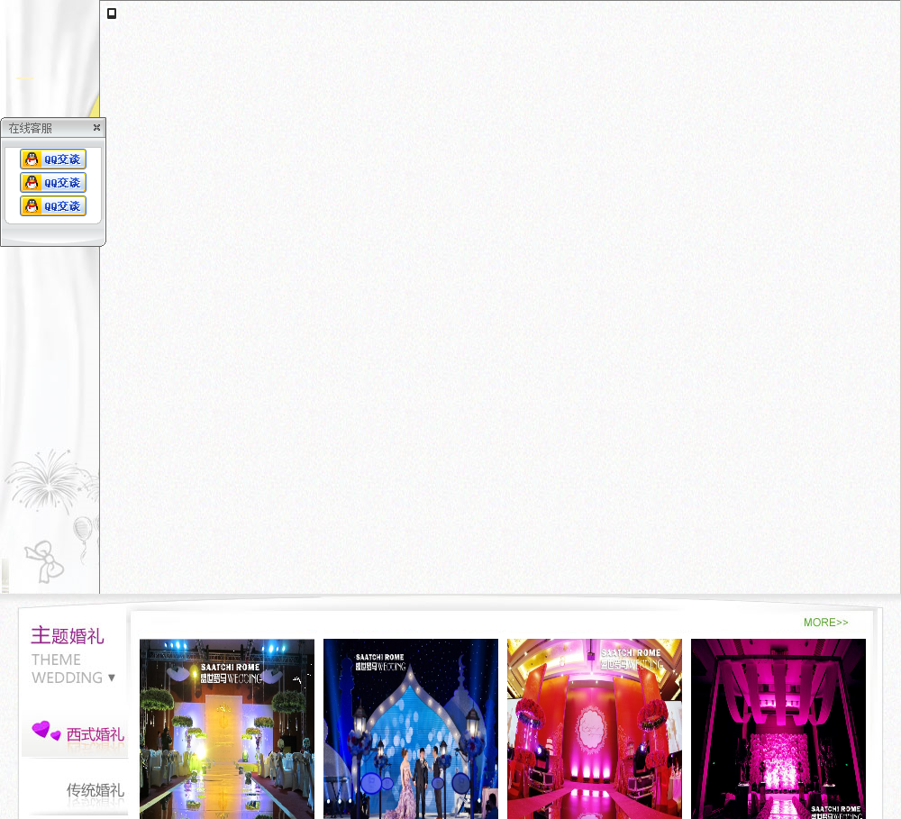Viewport: 901px width, 819px height.
Task: Open the MORE>> link
Action: pos(825,623)
